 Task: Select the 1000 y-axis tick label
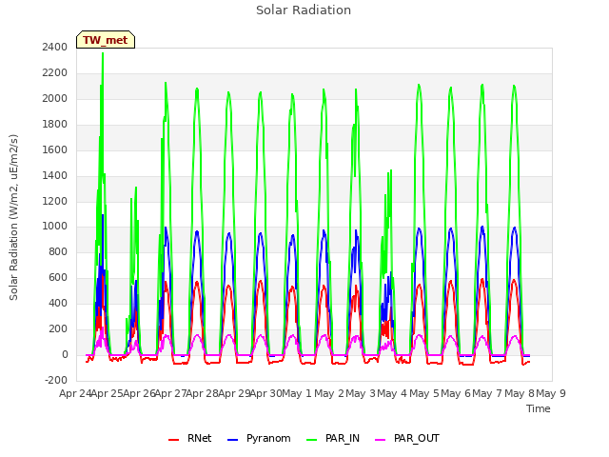[55, 227]
